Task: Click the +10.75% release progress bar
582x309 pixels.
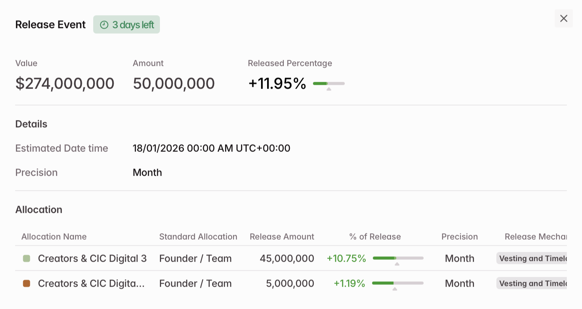Action: (398, 258)
